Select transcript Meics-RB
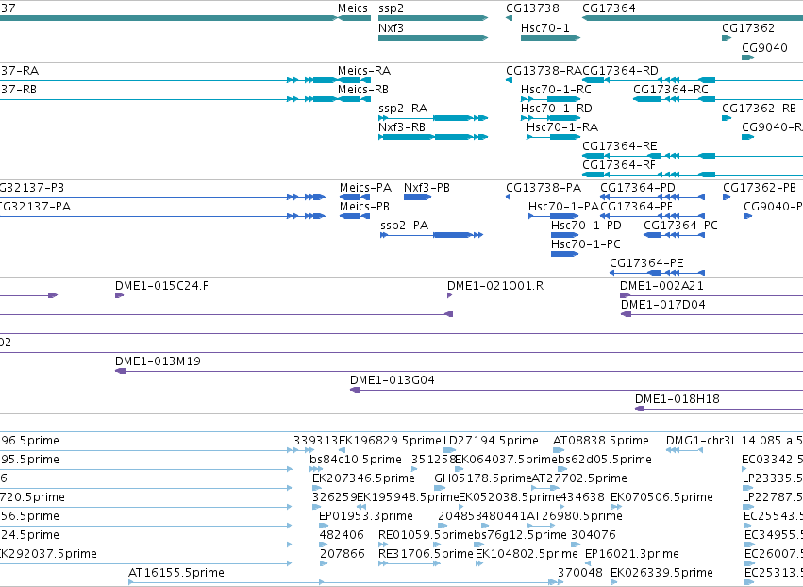 [x=363, y=89]
